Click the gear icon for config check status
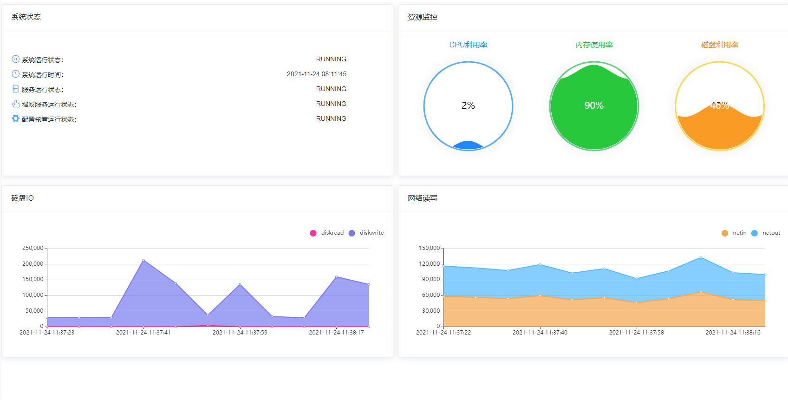The image size is (788, 400). (15, 118)
